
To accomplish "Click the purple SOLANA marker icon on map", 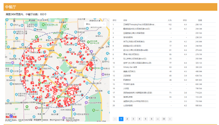I will [86, 102].
